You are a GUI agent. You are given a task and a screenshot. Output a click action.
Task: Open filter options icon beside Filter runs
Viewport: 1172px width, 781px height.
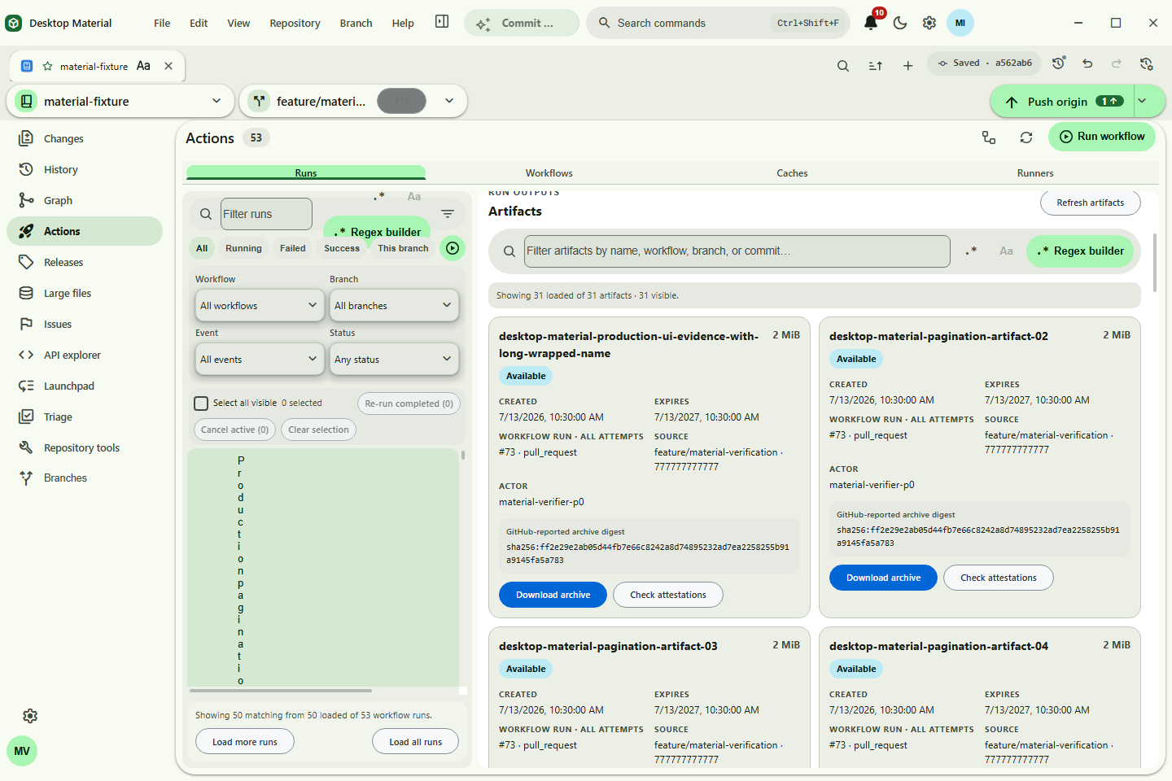click(448, 214)
